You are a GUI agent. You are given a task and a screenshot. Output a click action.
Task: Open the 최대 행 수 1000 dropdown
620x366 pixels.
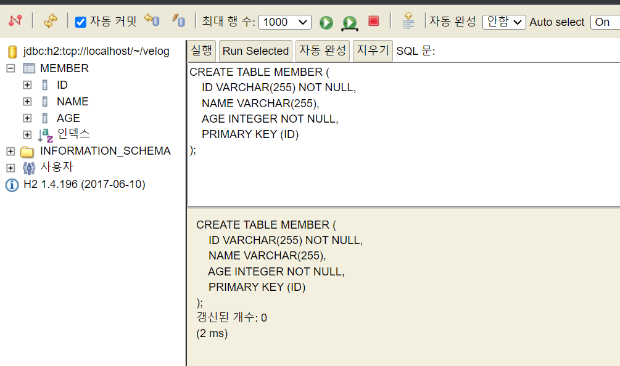coord(284,22)
